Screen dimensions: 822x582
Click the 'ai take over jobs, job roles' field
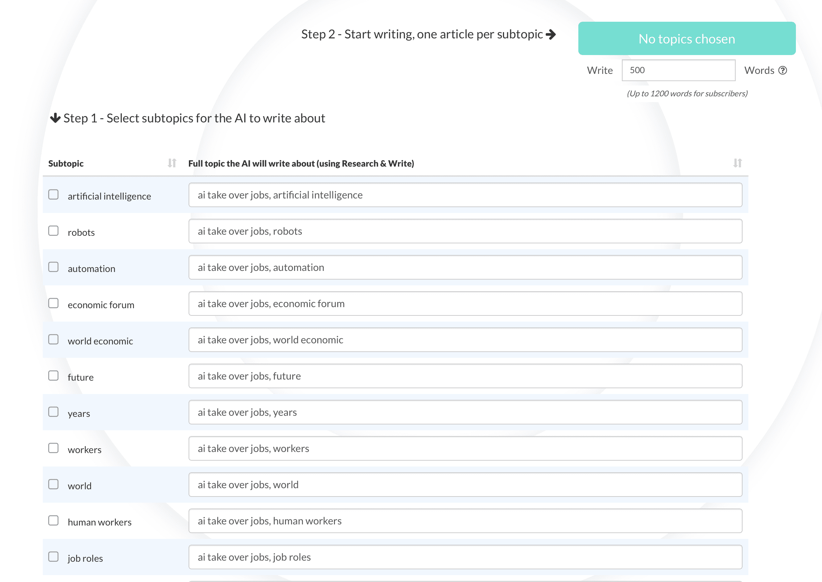tap(465, 557)
